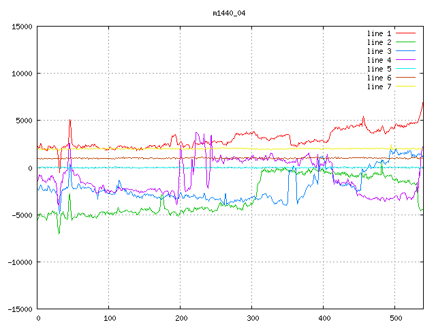436x327 pixels.
Task: Select the 200 x-axis tick label
Action: point(181,318)
